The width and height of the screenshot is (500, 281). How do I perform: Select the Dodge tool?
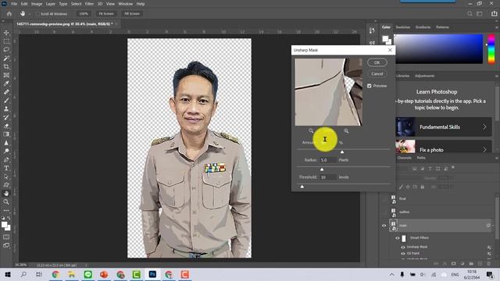[6, 151]
